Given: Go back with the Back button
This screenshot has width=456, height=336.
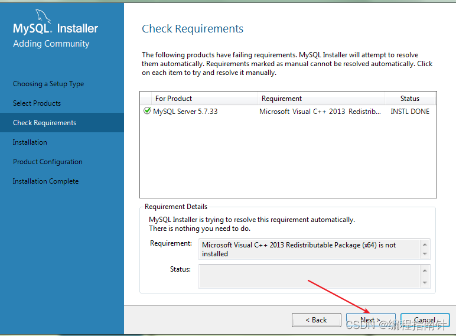Looking at the screenshot, I should [317, 320].
